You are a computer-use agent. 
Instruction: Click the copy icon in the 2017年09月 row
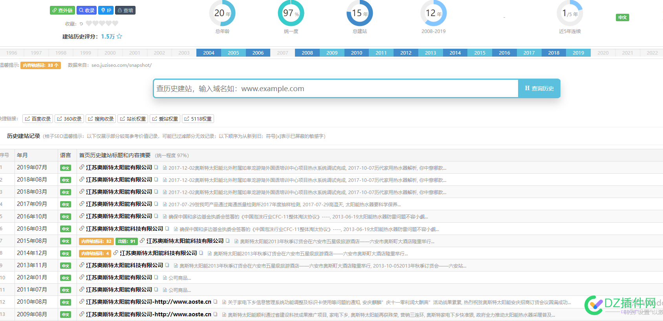156,204
